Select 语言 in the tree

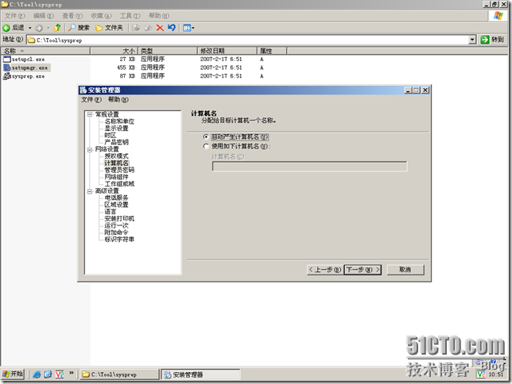[111, 212]
